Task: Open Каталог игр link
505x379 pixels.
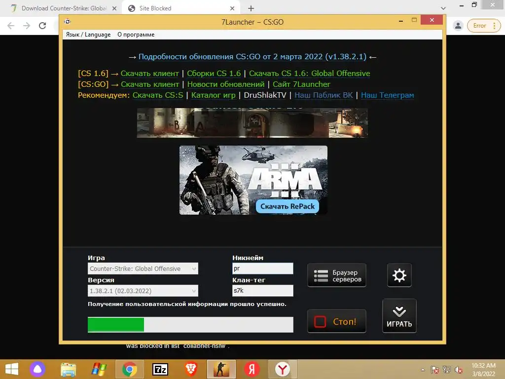Action: 213,95
